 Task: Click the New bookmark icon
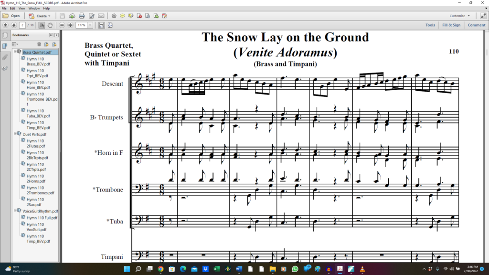[46, 44]
